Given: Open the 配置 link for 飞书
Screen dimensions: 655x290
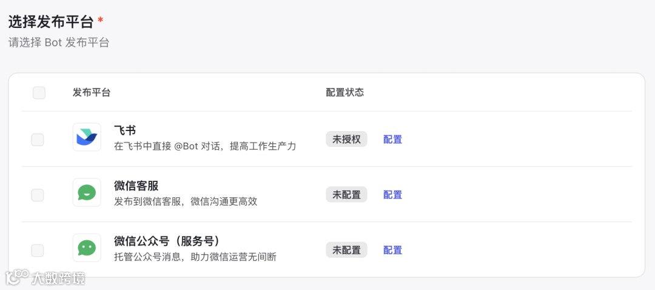Looking at the screenshot, I should (x=392, y=140).
